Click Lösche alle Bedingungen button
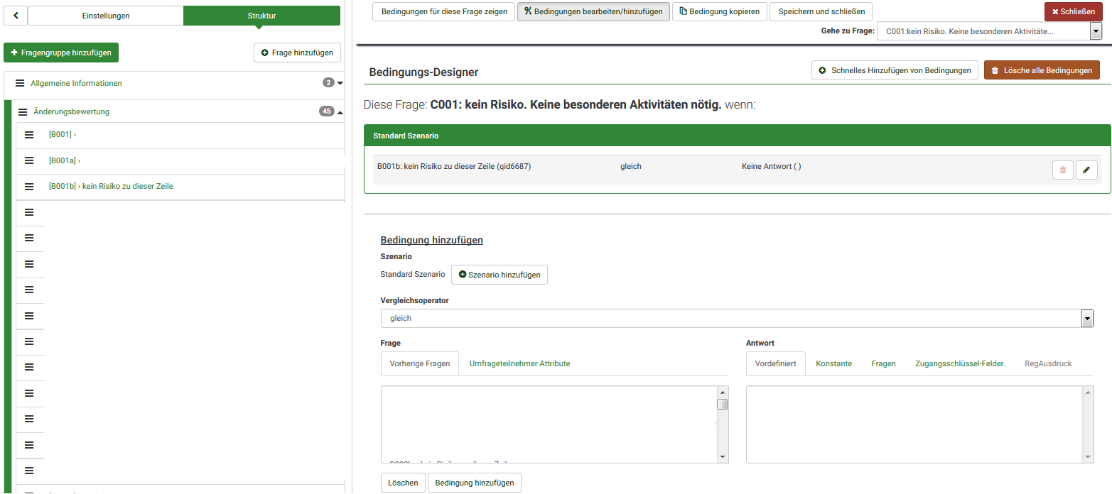The height and width of the screenshot is (494, 1112). coord(1042,70)
